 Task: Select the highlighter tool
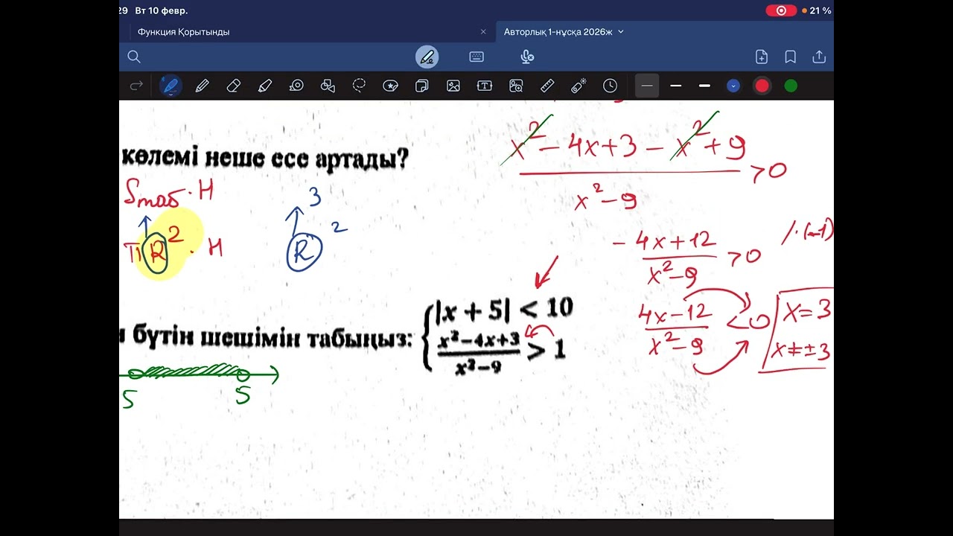(264, 86)
